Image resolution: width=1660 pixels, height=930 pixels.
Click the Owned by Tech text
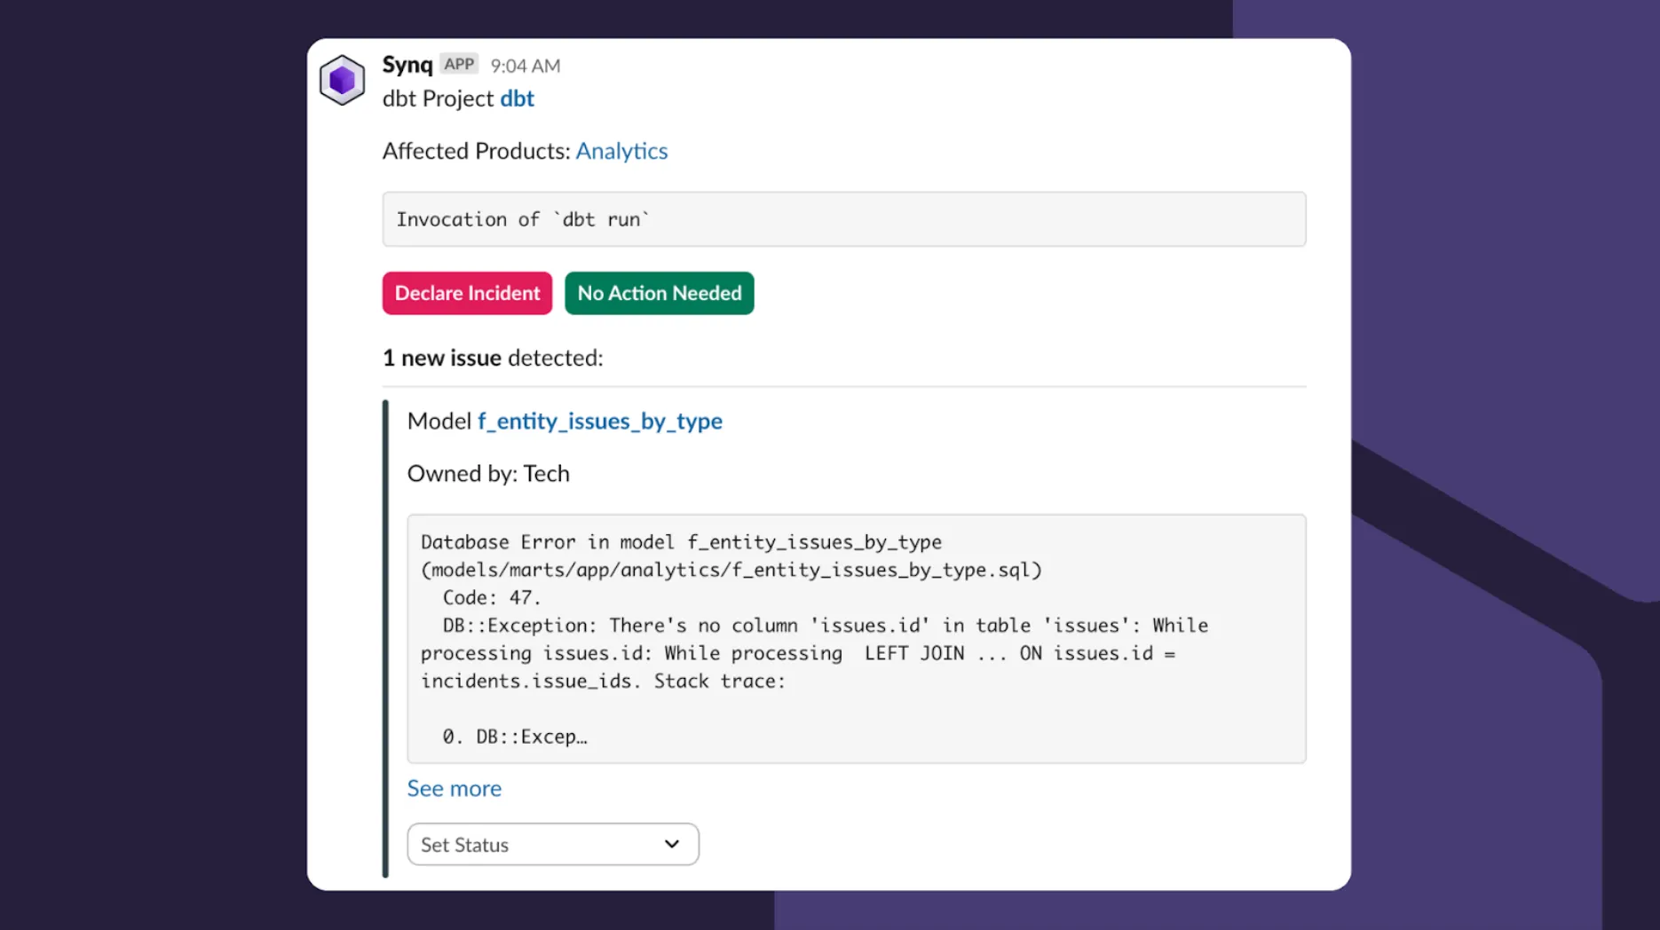coord(489,473)
